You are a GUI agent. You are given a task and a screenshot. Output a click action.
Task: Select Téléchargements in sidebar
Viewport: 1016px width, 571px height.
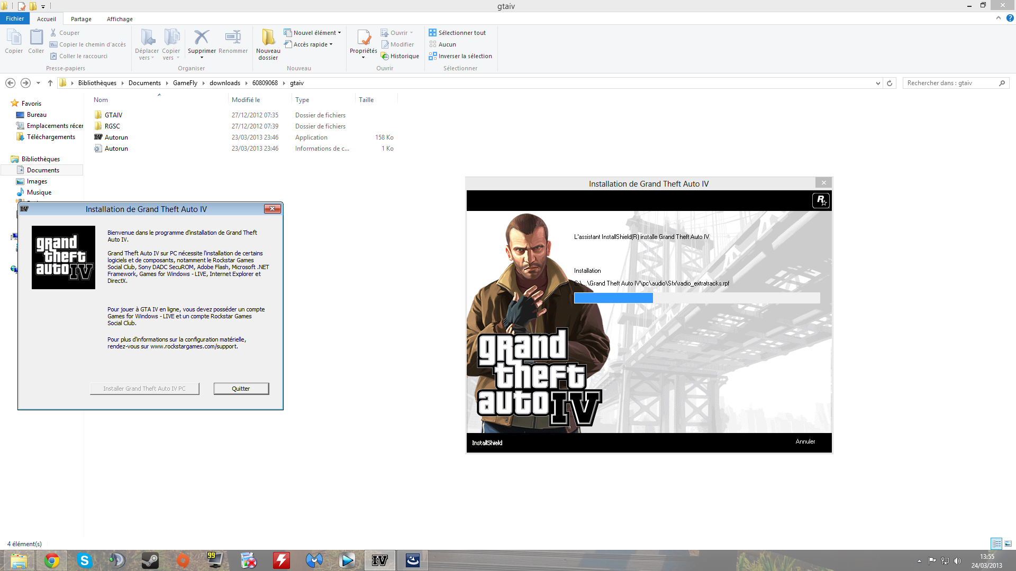coord(51,137)
